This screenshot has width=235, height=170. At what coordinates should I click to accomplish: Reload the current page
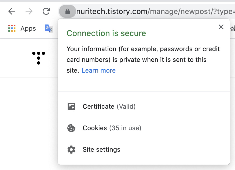point(46,11)
